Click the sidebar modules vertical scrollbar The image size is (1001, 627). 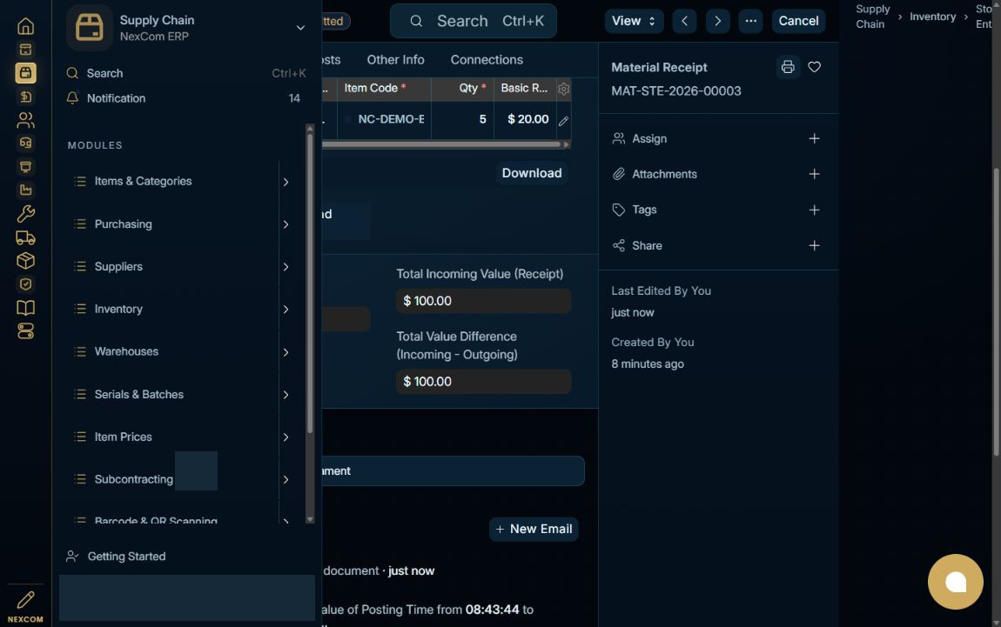[x=310, y=283]
